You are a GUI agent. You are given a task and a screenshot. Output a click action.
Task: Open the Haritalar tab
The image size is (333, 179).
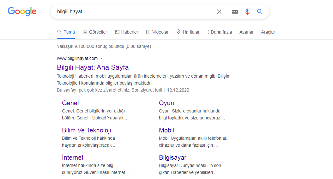[188, 32]
